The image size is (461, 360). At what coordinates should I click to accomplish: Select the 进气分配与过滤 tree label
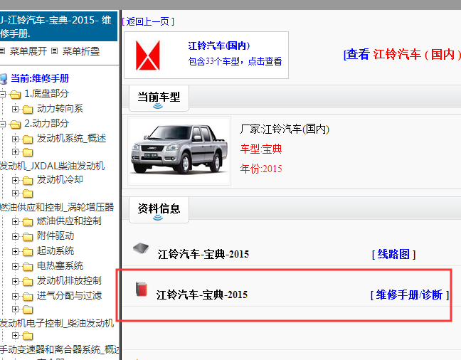coord(69,295)
